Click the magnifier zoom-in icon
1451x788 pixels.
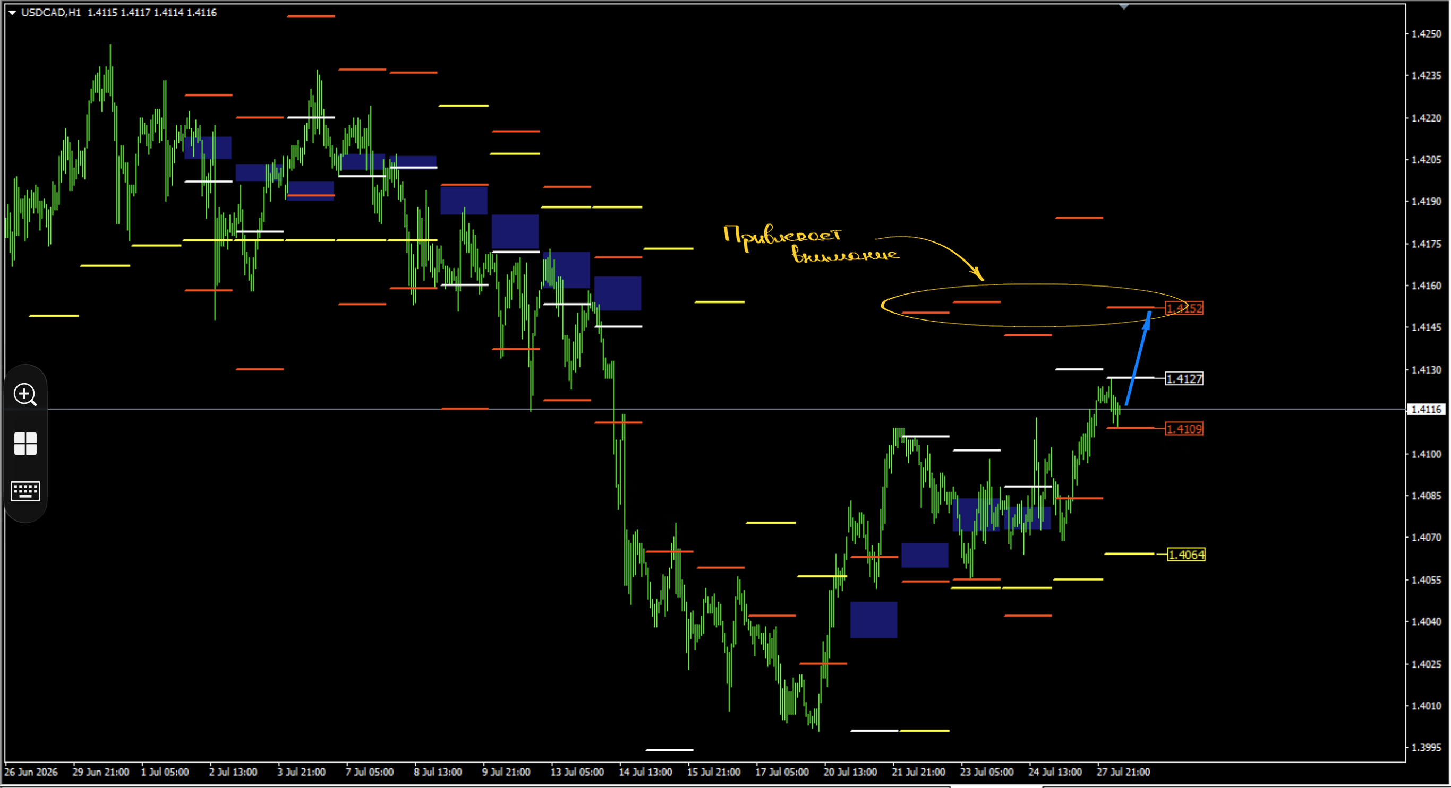click(x=25, y=395)
